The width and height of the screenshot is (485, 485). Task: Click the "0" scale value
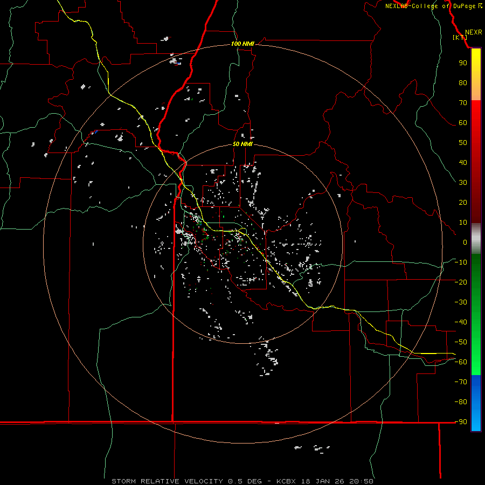coord(465,242)
